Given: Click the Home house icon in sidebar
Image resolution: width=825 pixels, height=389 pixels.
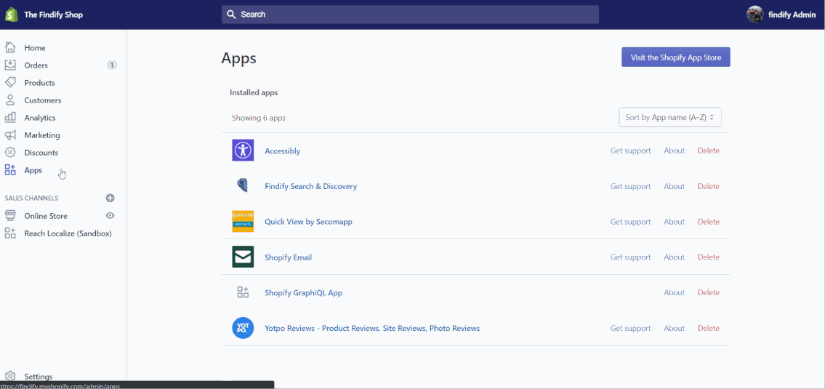Looking at the screenshot, I should pyautogui.click(x=10, y=47).
